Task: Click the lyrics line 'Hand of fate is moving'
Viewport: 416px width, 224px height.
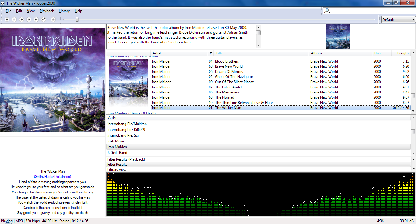Action: click(x=52, y=182)
